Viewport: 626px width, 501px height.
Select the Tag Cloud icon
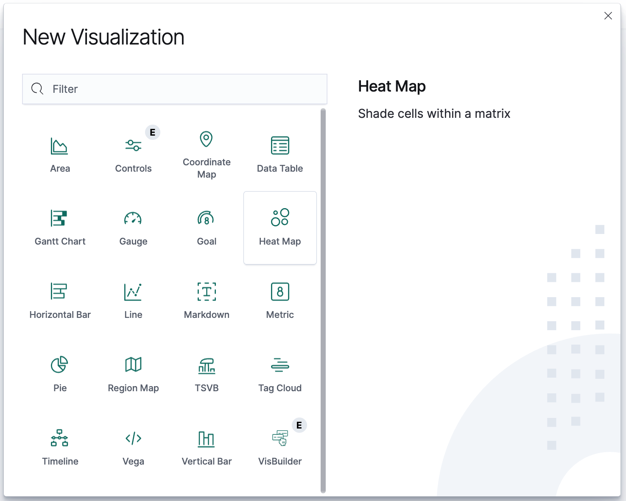pos(280,365)
